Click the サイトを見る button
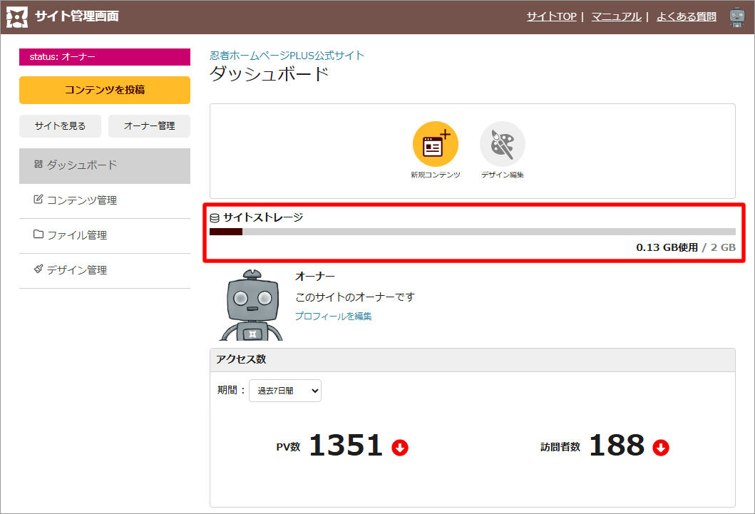 pyautogui.click(x=60, y=126)
